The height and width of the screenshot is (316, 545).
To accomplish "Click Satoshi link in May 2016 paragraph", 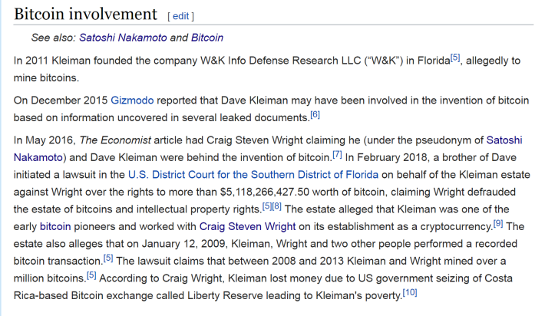I will [x=504, y=140].
